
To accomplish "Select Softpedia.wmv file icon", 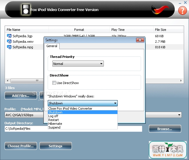I will pos(9,42).
